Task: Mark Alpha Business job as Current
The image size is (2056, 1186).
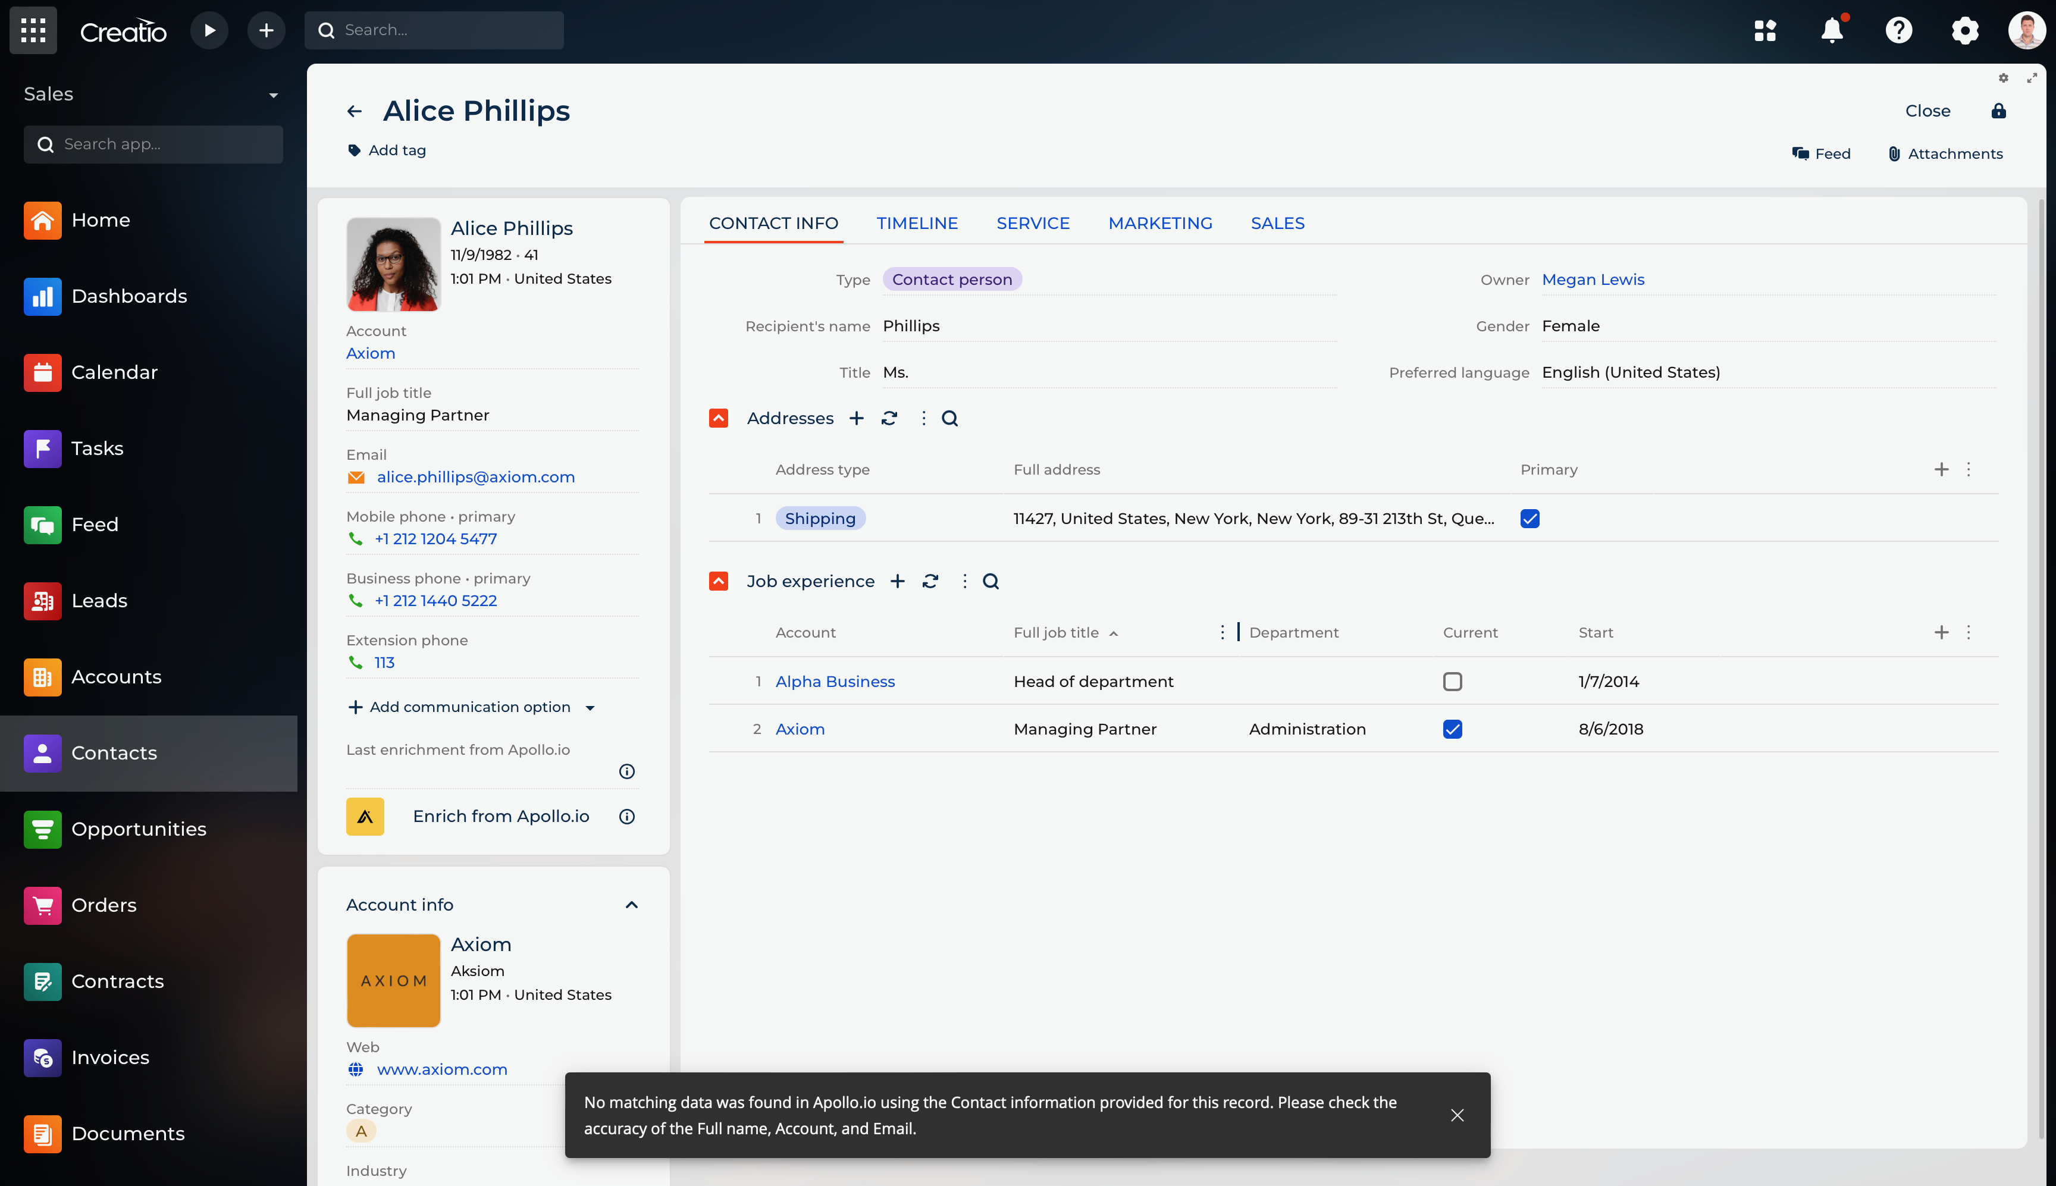Action: click(x=1452, y=681)
